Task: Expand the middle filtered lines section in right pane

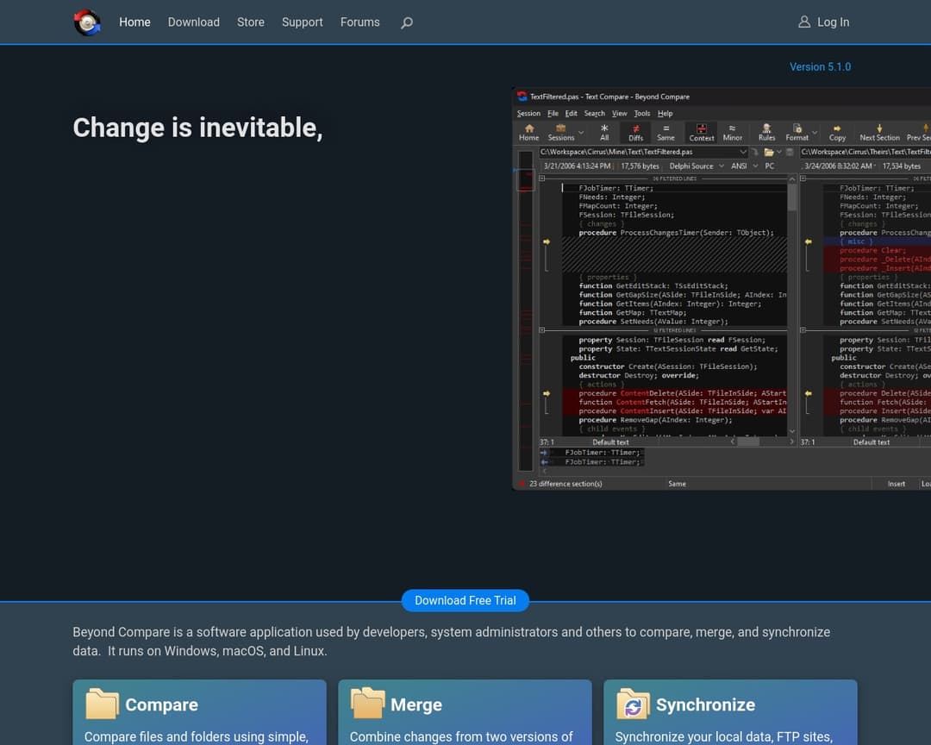Action: (803, 330)
